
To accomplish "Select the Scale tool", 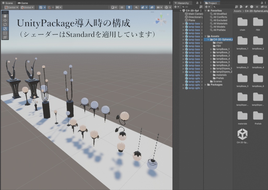I will tap(5, 29).
